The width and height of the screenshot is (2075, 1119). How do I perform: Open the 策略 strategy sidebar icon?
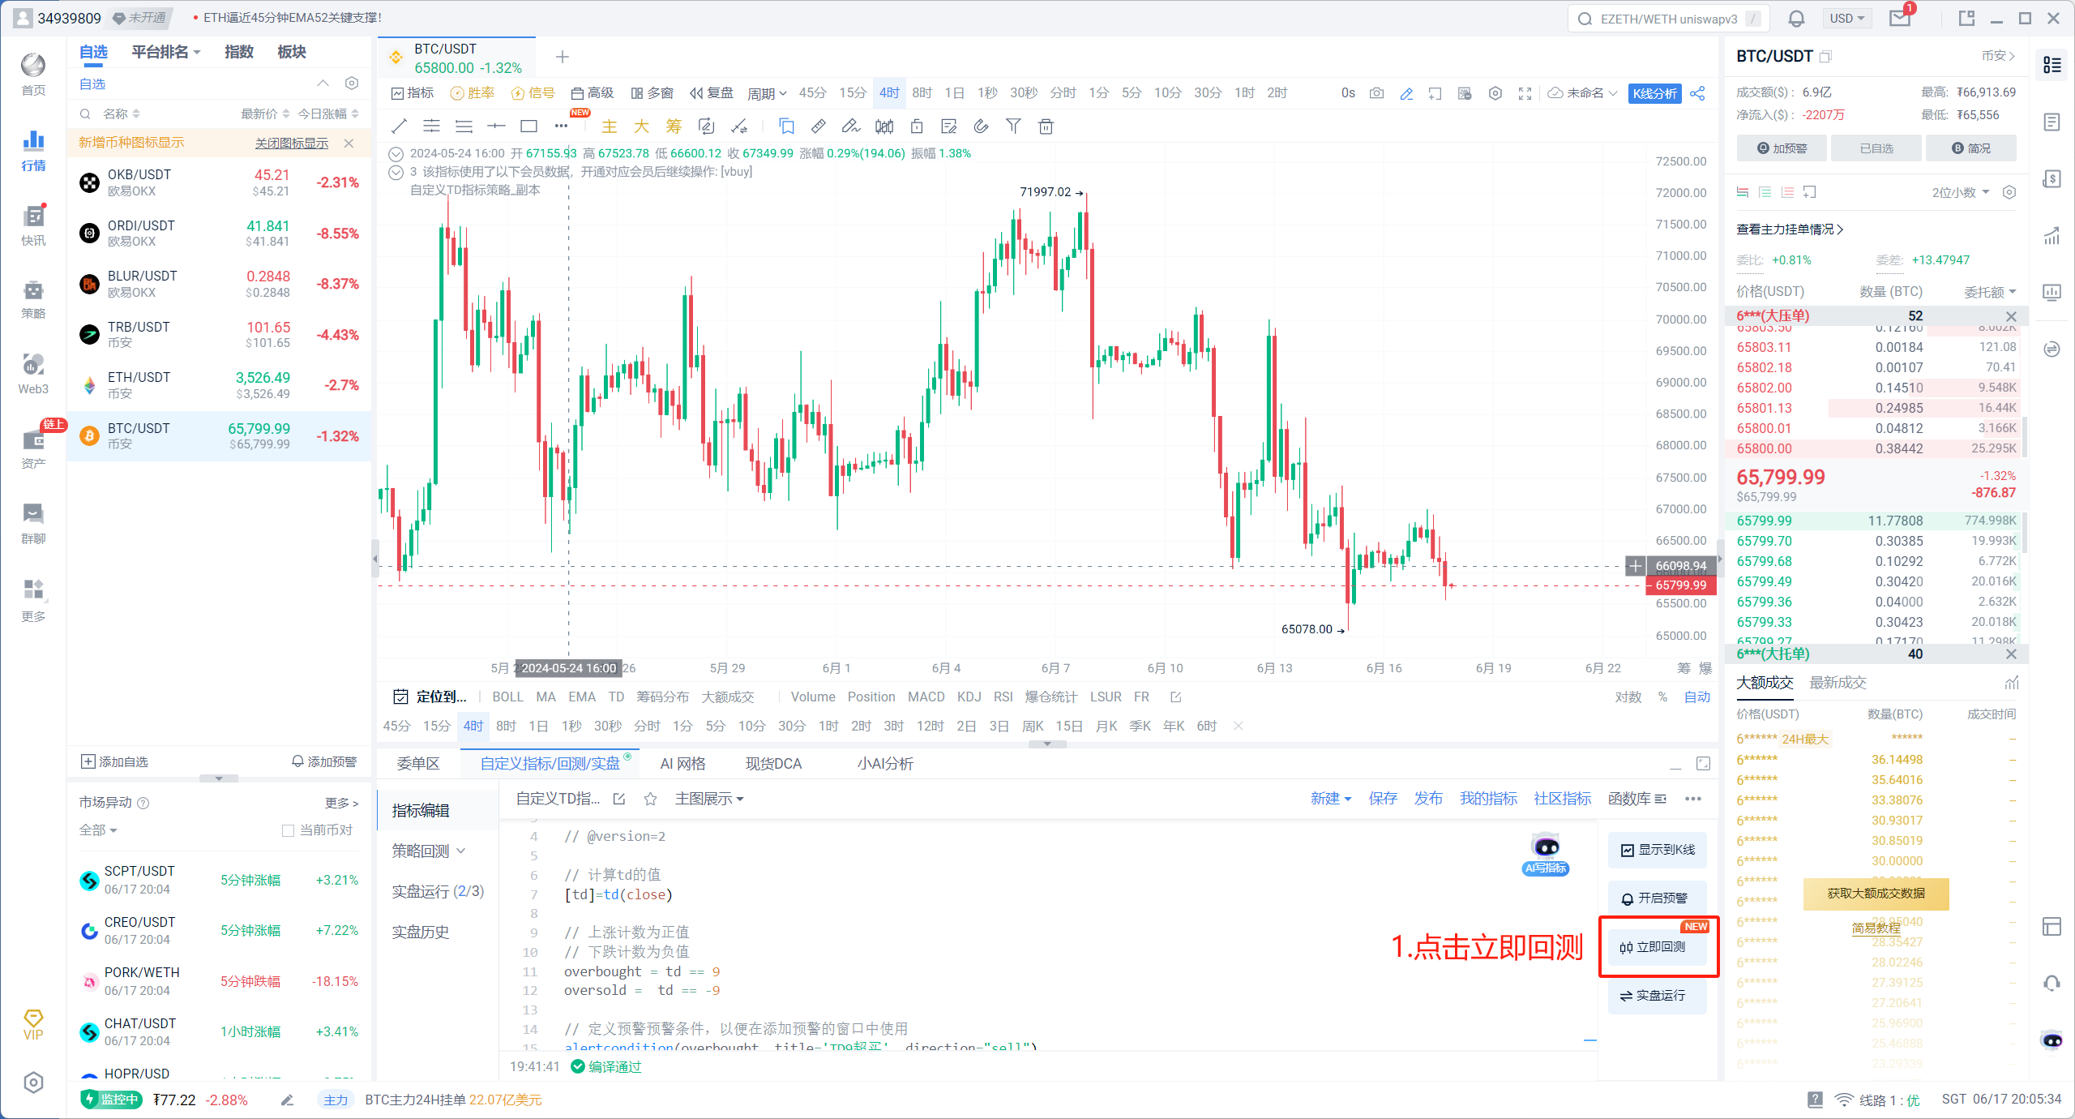click(x=33, y=299)
